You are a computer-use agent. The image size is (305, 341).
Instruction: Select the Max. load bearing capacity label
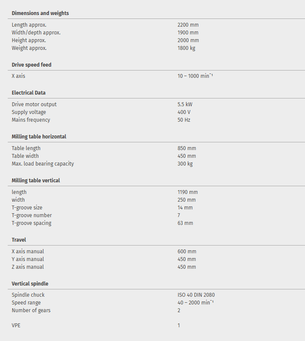[x=43, y=164]
